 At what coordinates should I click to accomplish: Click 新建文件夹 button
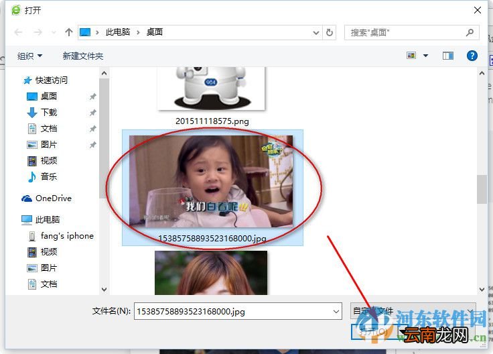(x=83, y=56)
